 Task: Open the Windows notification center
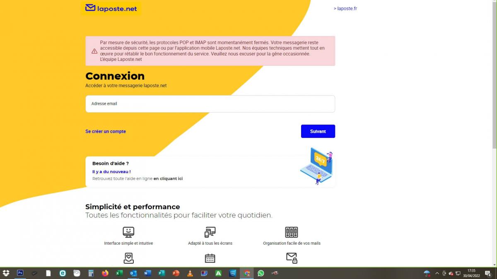488,273
